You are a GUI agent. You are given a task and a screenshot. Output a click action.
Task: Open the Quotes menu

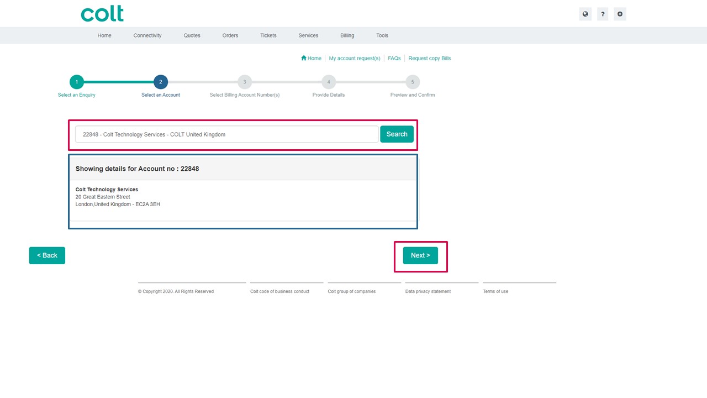[x=192, y=35]
